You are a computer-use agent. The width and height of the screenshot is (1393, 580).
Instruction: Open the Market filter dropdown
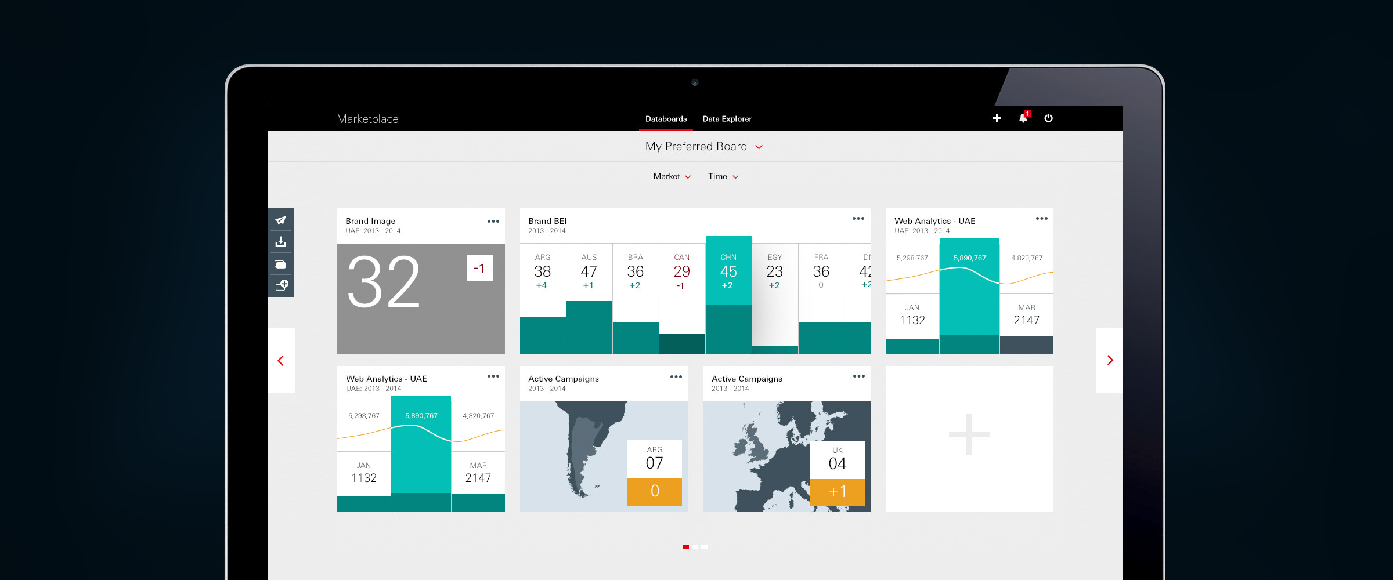672,177
